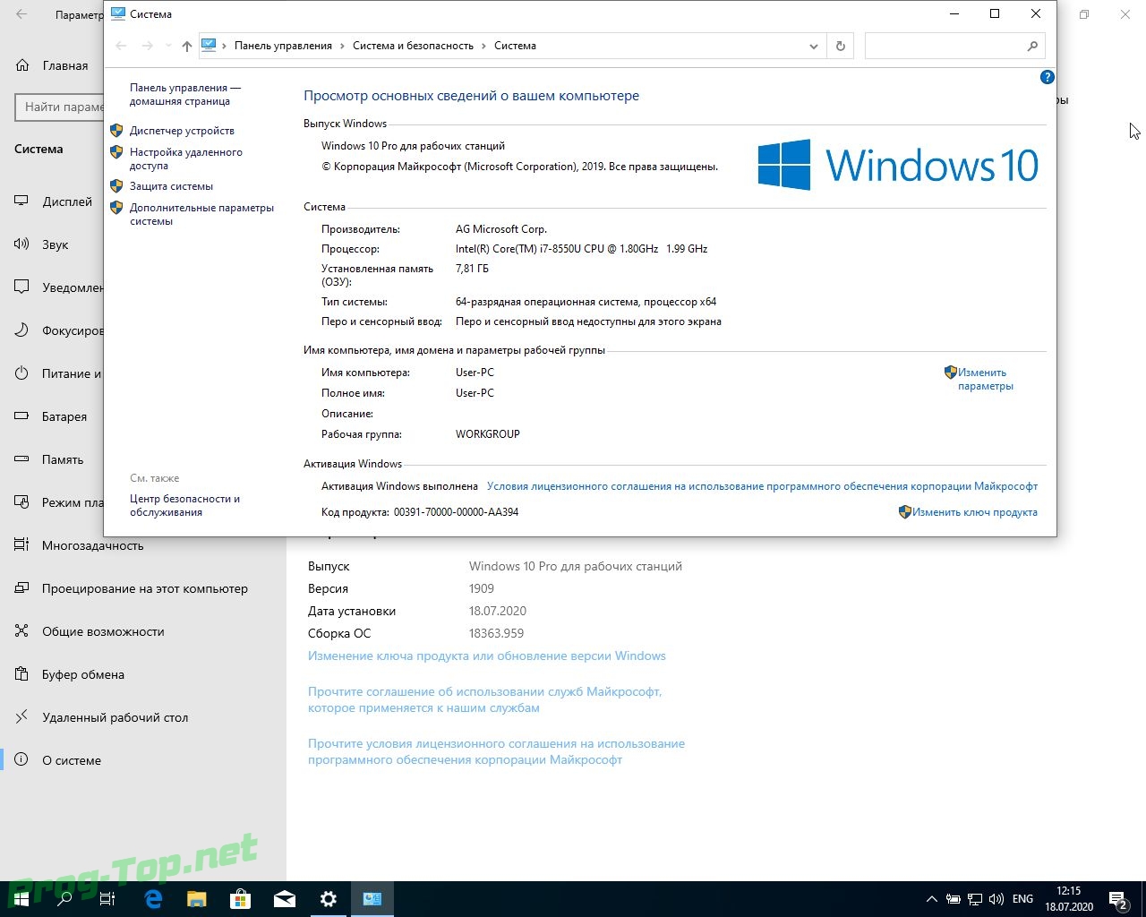Image resolution: width=1146 pixels, height=917 pixels.
Task: Select the Display item in Settings sidebar
Action: [x=67, y=201]
